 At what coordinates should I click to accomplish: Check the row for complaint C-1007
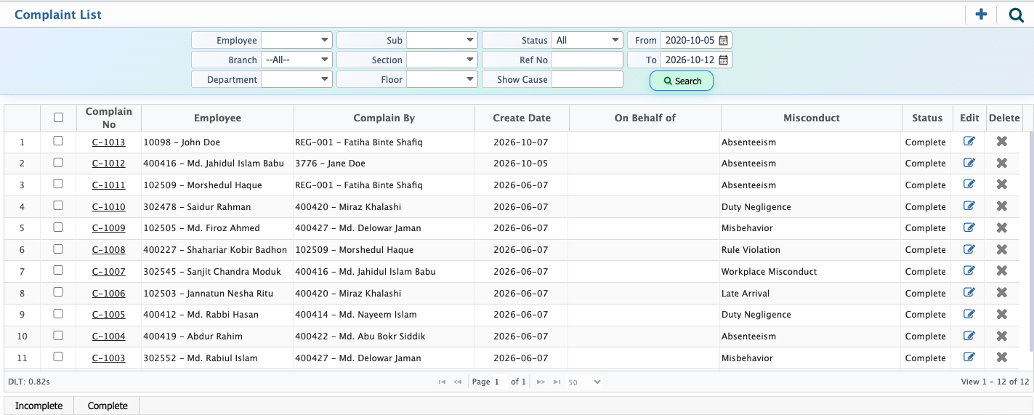[59, 270]
